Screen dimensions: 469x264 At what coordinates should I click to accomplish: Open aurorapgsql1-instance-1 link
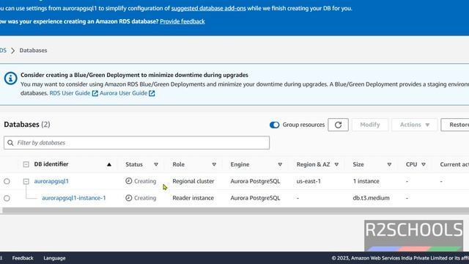(73, 198)
